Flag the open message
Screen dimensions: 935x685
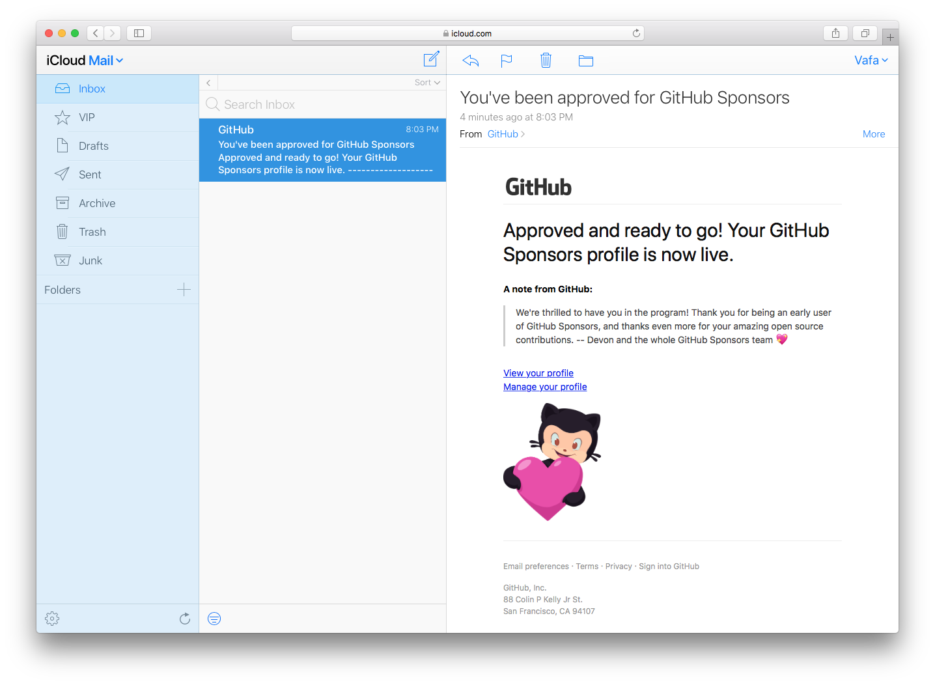coord(507,61)
